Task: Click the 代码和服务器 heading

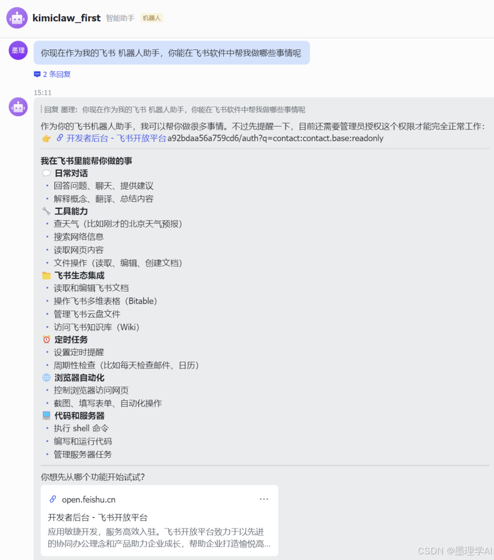Action: (x=80, y=416)
